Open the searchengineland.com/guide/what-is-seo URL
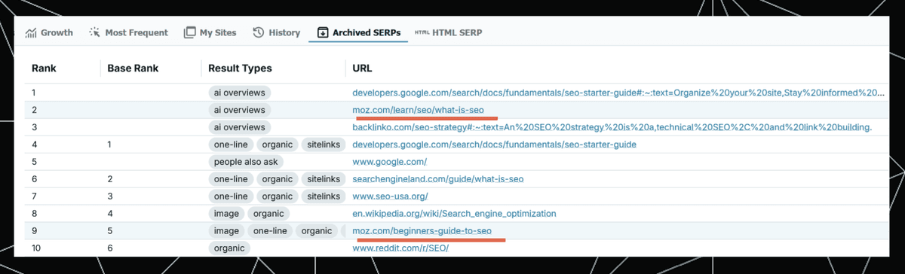This screenshot has height=274, width=905. (438, 179)
